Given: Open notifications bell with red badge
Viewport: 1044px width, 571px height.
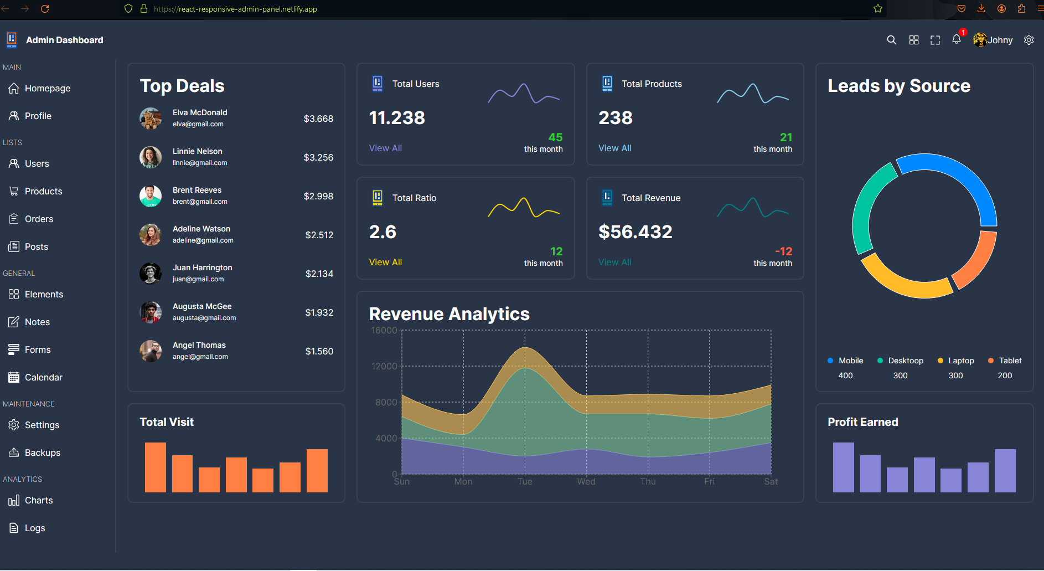Looking at the screenshot, I should 957,39.
